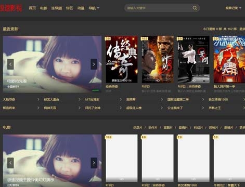The image size is (245, 187).
Task: Click 最近更新 section heading
Action: click(10, 29)
